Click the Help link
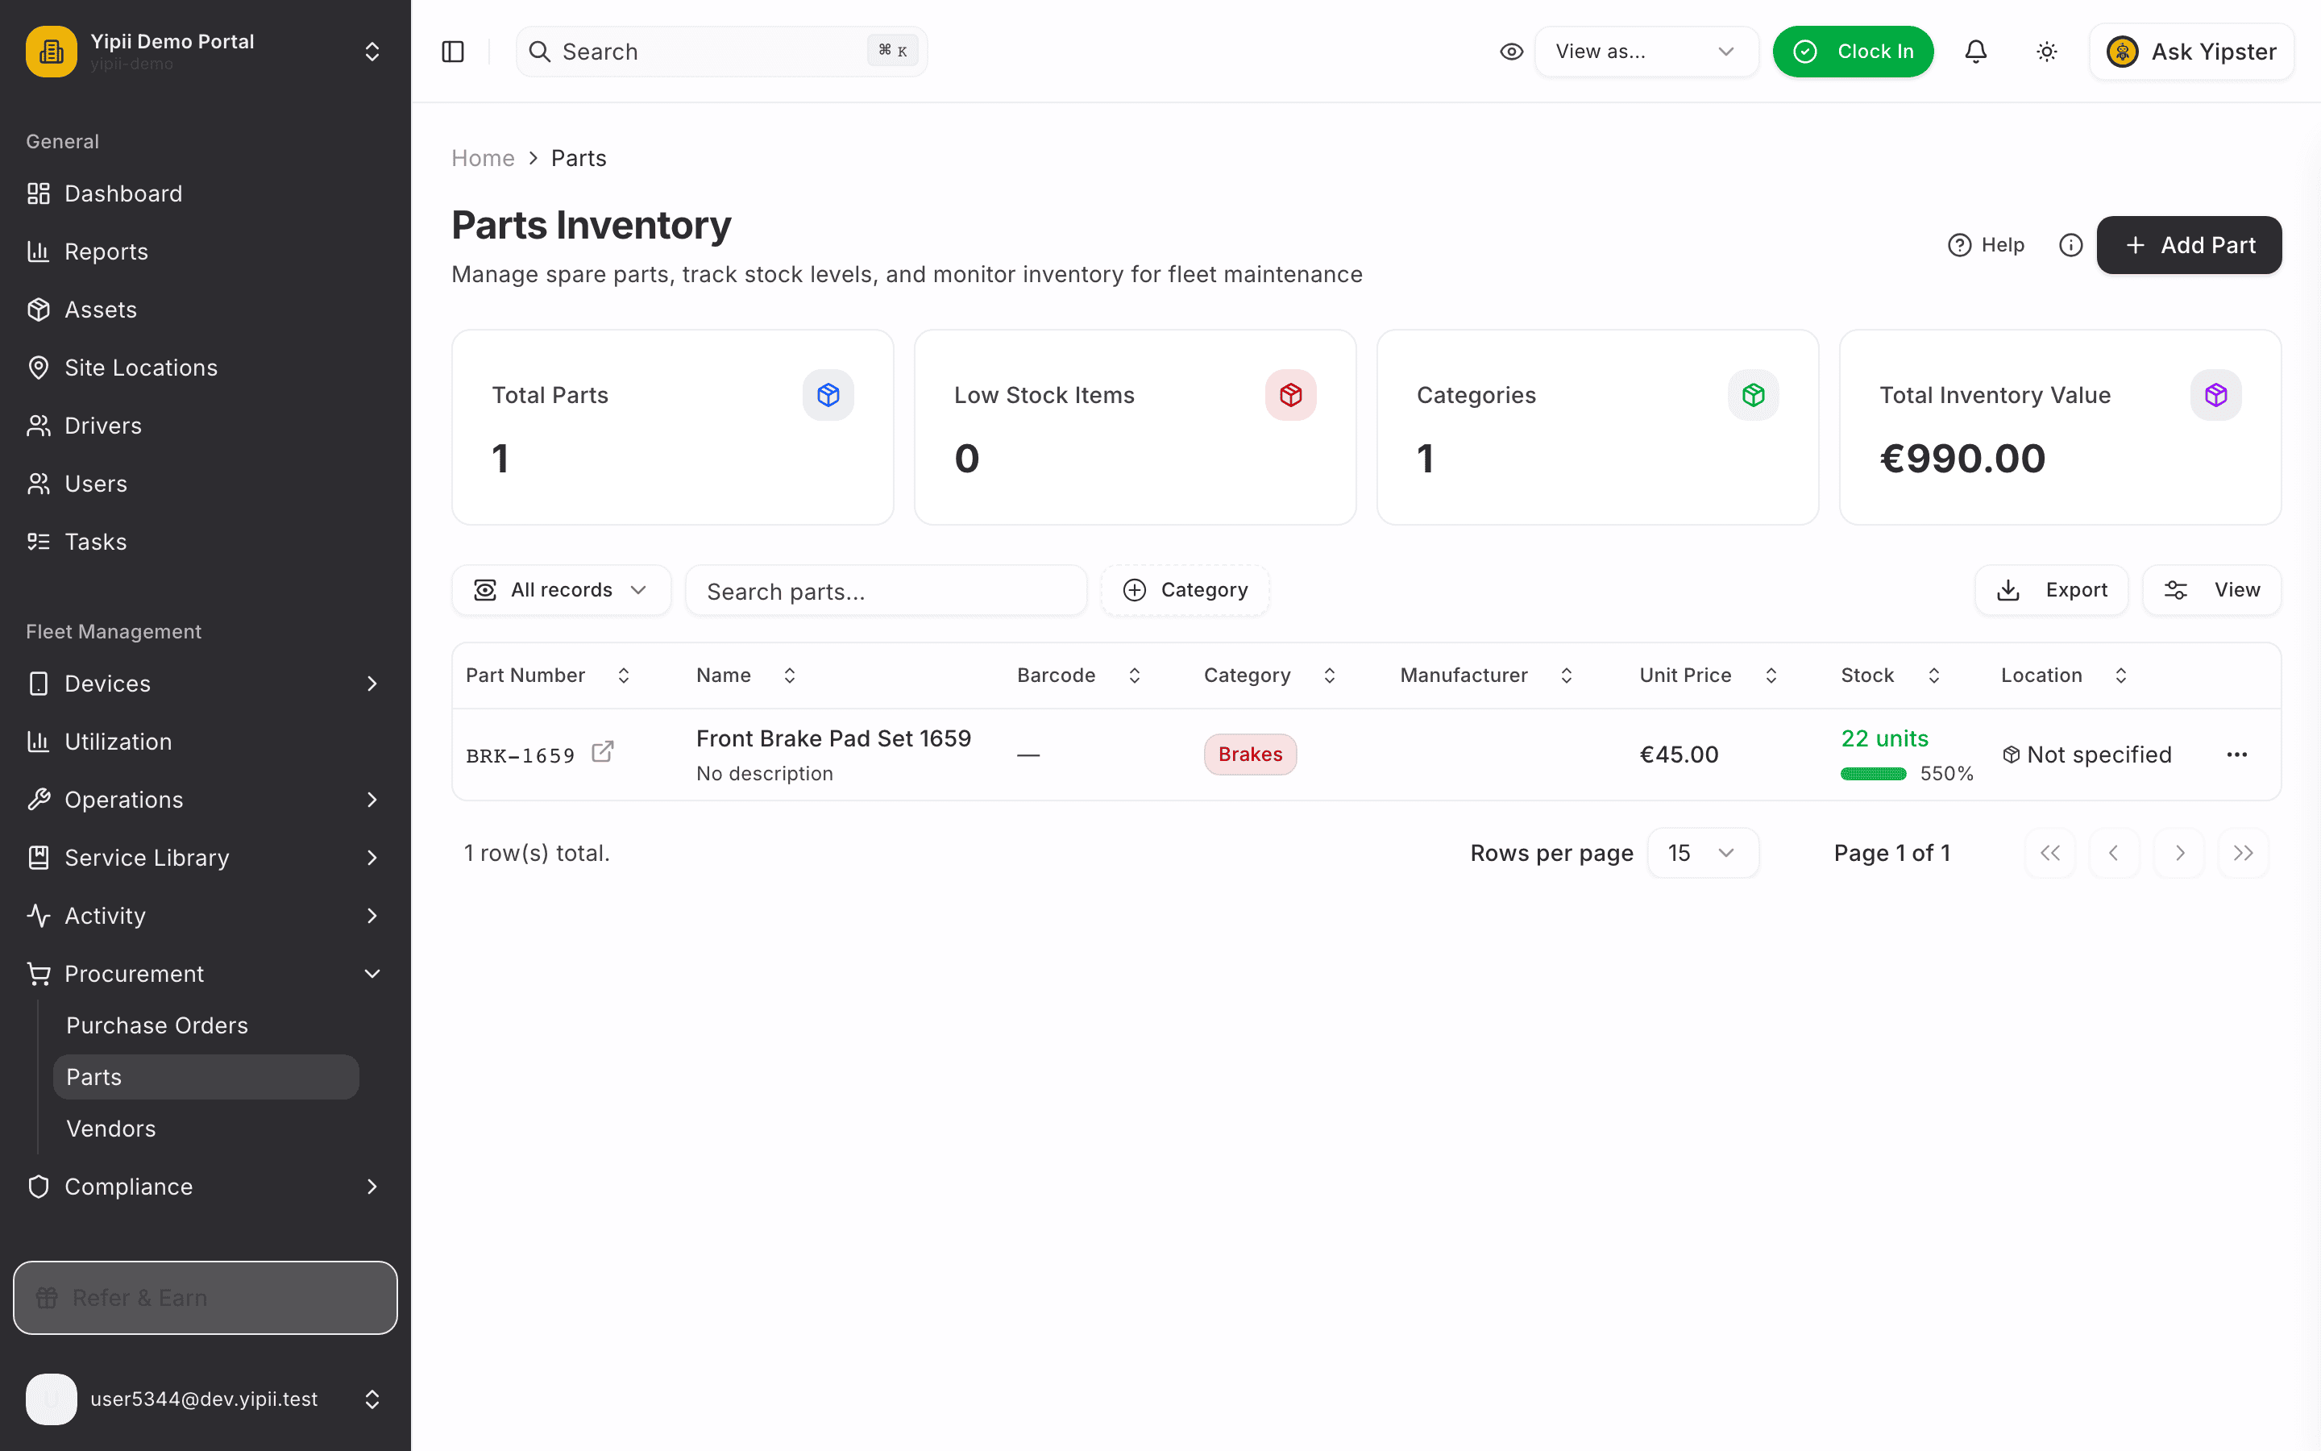 tap(1987, 245)
